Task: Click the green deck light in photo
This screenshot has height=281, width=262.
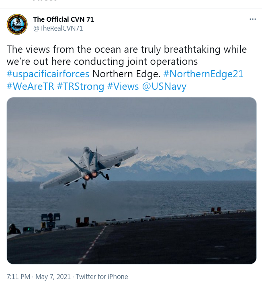Action: click(x=28, y=229)
